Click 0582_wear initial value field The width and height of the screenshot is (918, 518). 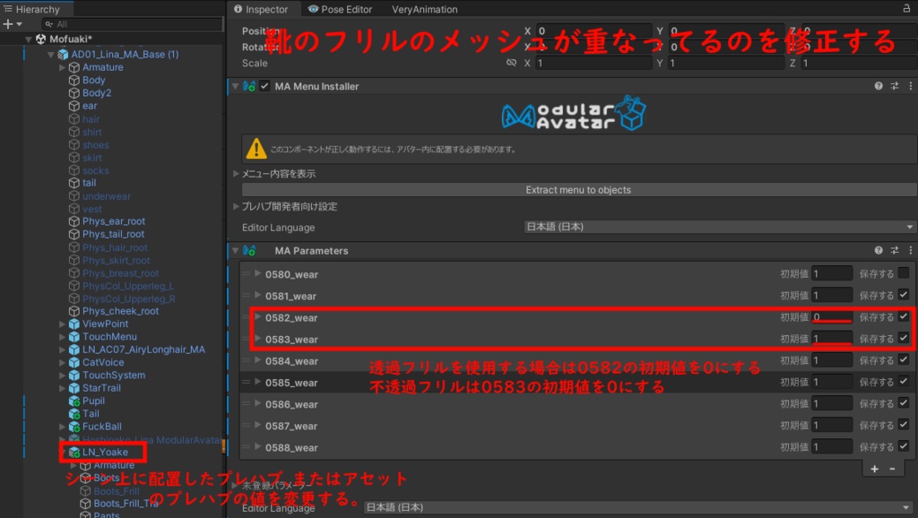click(x=831, y=316)
